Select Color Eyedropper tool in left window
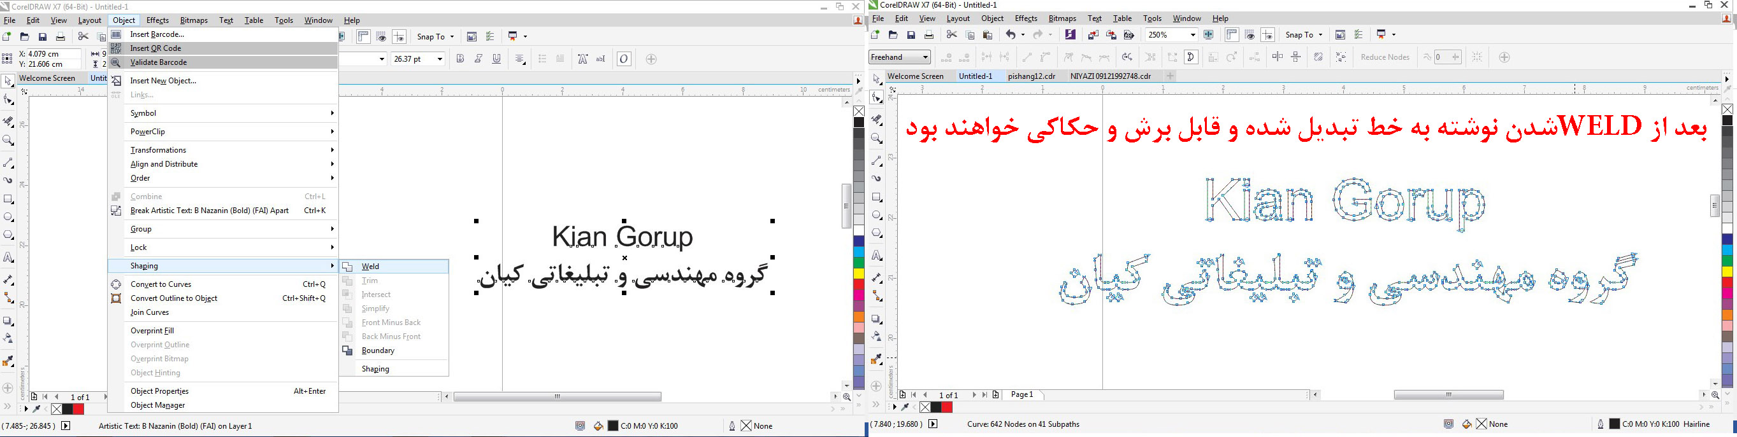The height and width of the screenshot is (437, 1737). click(8, 361)
